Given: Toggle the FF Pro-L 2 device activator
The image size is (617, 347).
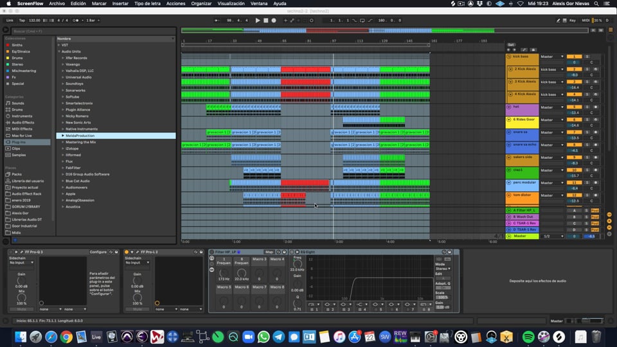Looking at the screenshot, I should pyautogui.click(x=127, y=252).
